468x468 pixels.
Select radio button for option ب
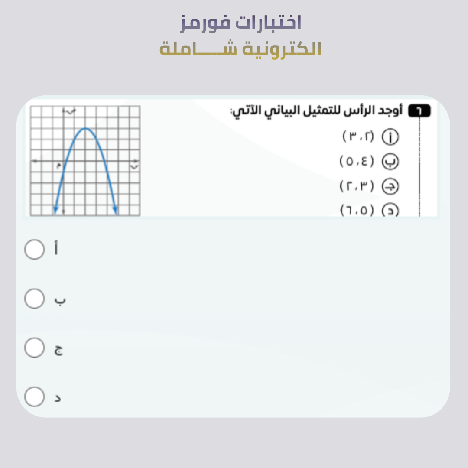(34, 299)
